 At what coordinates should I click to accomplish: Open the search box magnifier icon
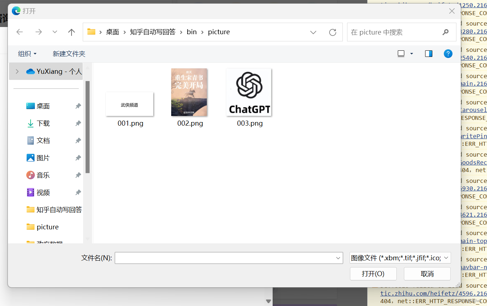446,32
